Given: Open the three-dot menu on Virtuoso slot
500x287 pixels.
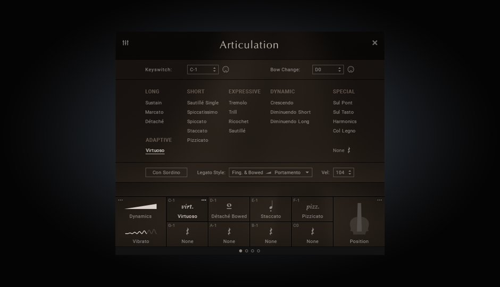Looking at the screenshot, I should click(203, 200).
